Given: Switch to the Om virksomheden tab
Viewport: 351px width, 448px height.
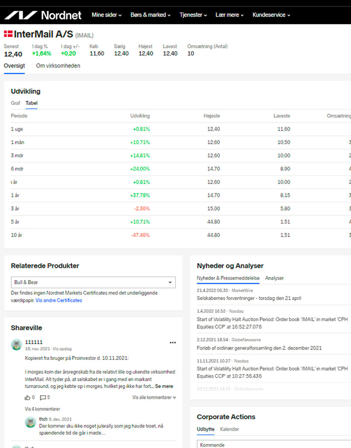Looking at the screenshot, I should [58, 66].
